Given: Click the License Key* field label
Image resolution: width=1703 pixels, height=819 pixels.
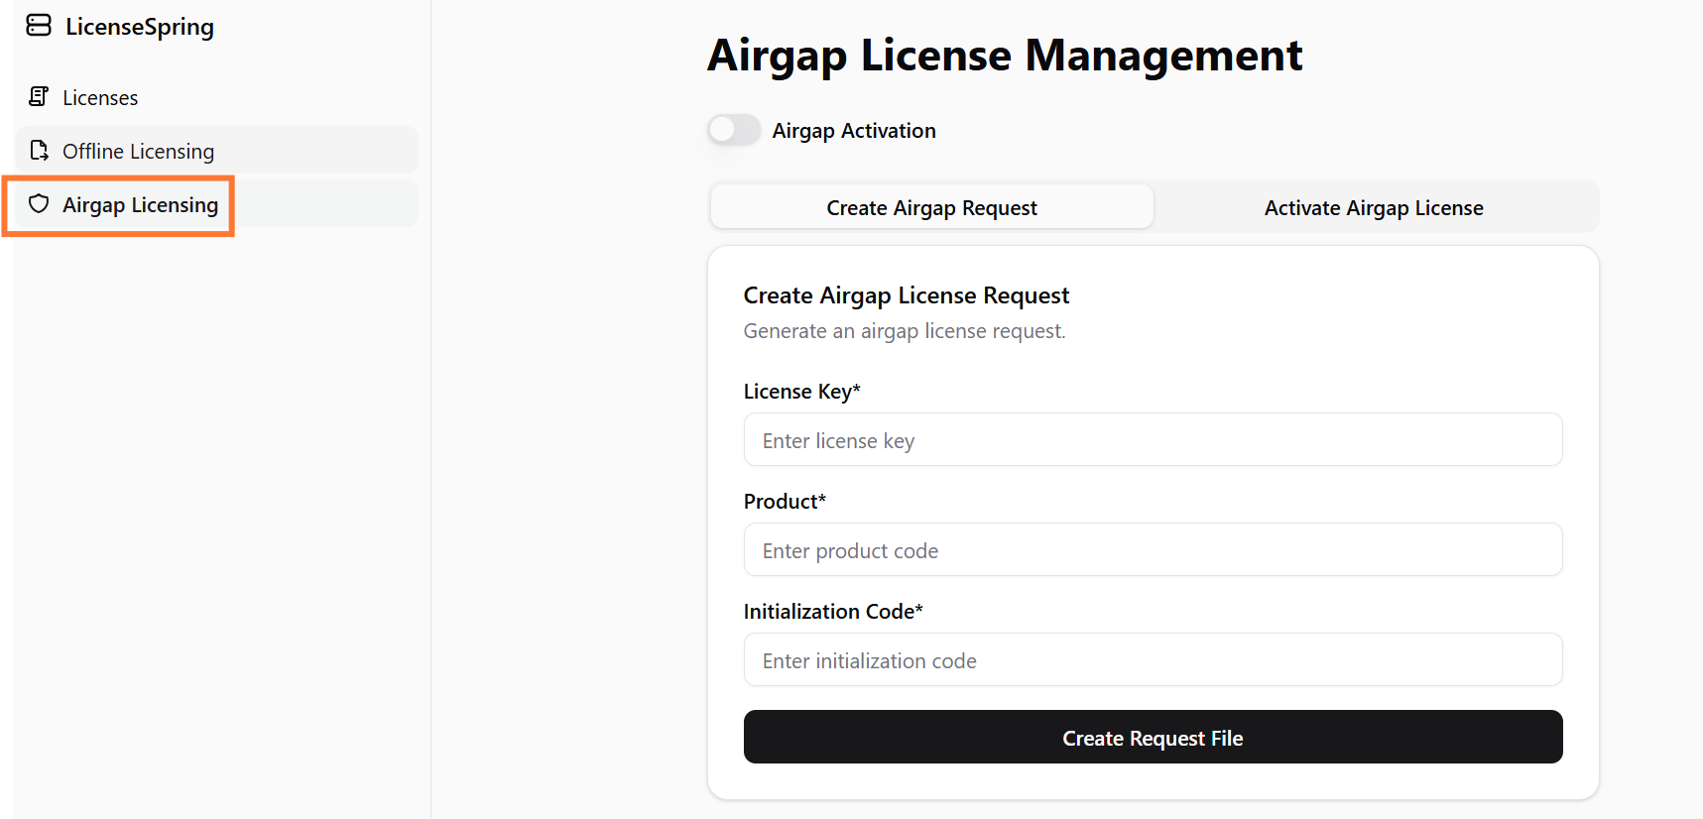Looking at the screenshot, I should tap(801, 392).
